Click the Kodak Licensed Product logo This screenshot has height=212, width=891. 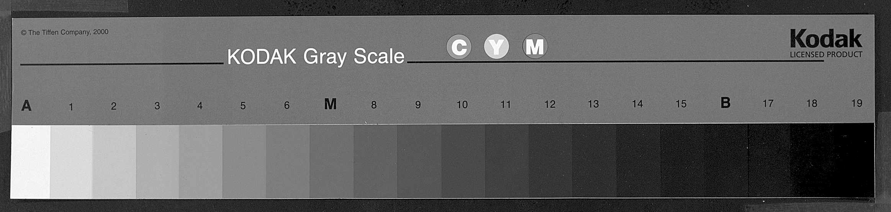tap(826, 44)
